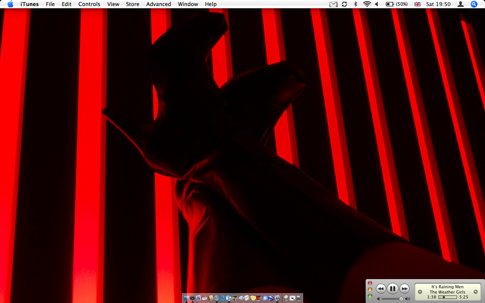Open Spotlight search
This screenshot has height=303, width=485.
(474, 4)
